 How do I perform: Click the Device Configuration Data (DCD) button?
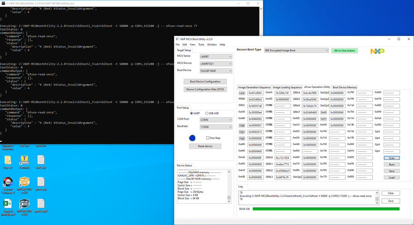205,89
